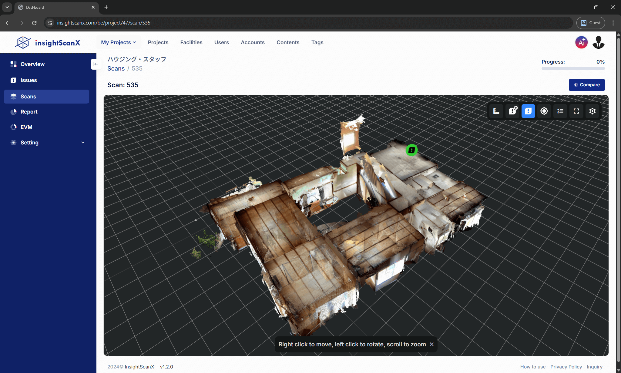621x373 pixels.
Task: Open the AI assistant icon
Action: coord(581,42)
